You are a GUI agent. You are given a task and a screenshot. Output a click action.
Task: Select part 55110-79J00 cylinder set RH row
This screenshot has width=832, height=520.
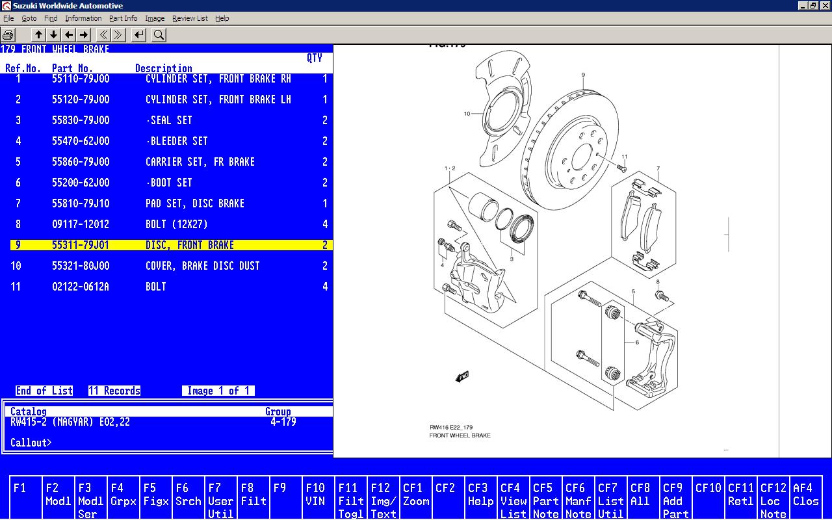click(172, 79)
